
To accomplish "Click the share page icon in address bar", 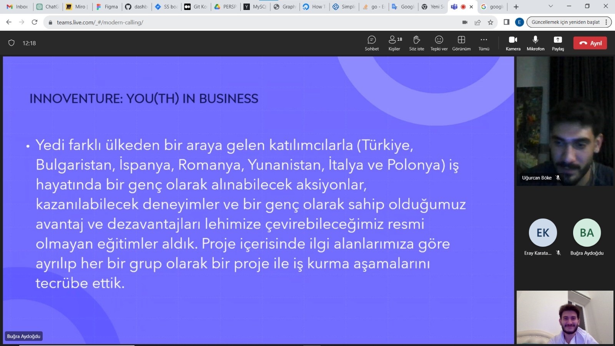I will point(478,22).
